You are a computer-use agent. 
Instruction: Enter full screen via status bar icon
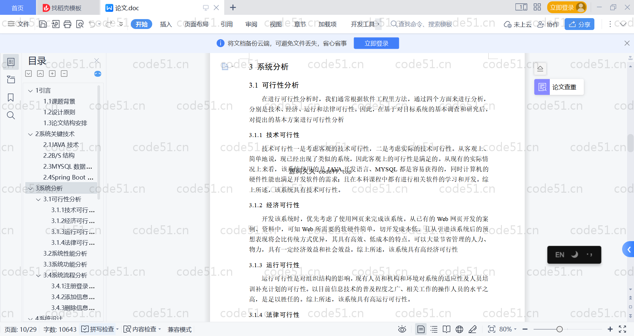click(622, 329)
